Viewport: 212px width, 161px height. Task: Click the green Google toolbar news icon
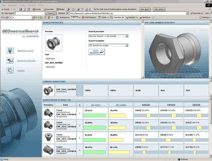pyautogui.click(x=41, y=17)
